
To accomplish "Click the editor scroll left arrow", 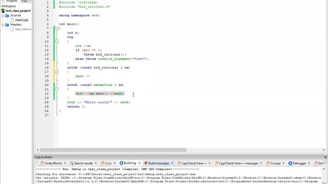I will (x=37, y=150).
